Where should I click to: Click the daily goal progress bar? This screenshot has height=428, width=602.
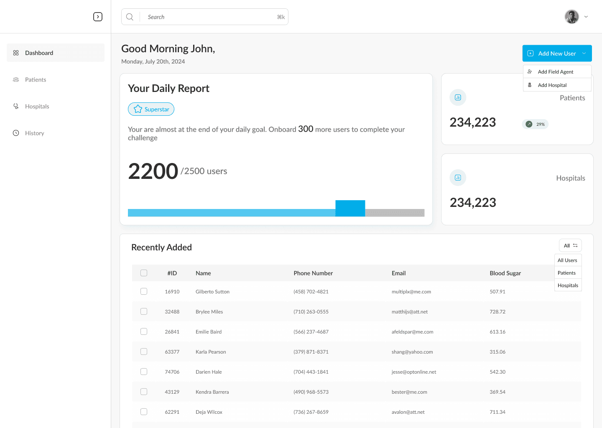pos(276,212)
